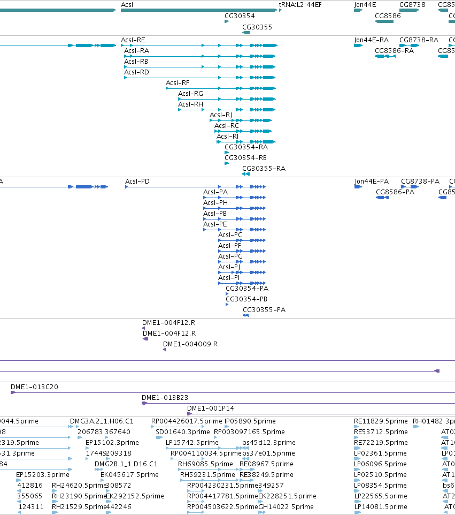Viewport: 455px width, 515px height.
Task: Select the EP15102.3prime EST label
Action: click(x=112, y=442)
